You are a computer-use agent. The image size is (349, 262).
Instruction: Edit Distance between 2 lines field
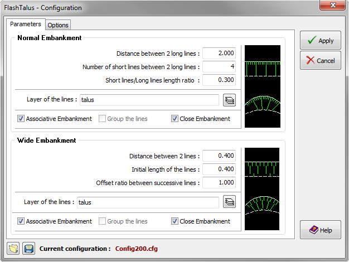(x=219, y=156)
